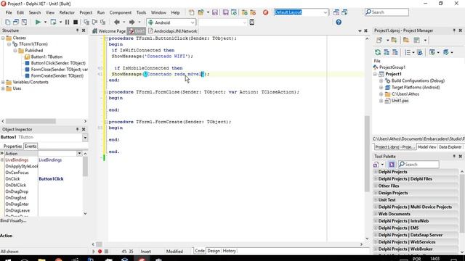Click the New Items toolbar icon
Viewport: 465px width, 261px height.
[192, 12]
